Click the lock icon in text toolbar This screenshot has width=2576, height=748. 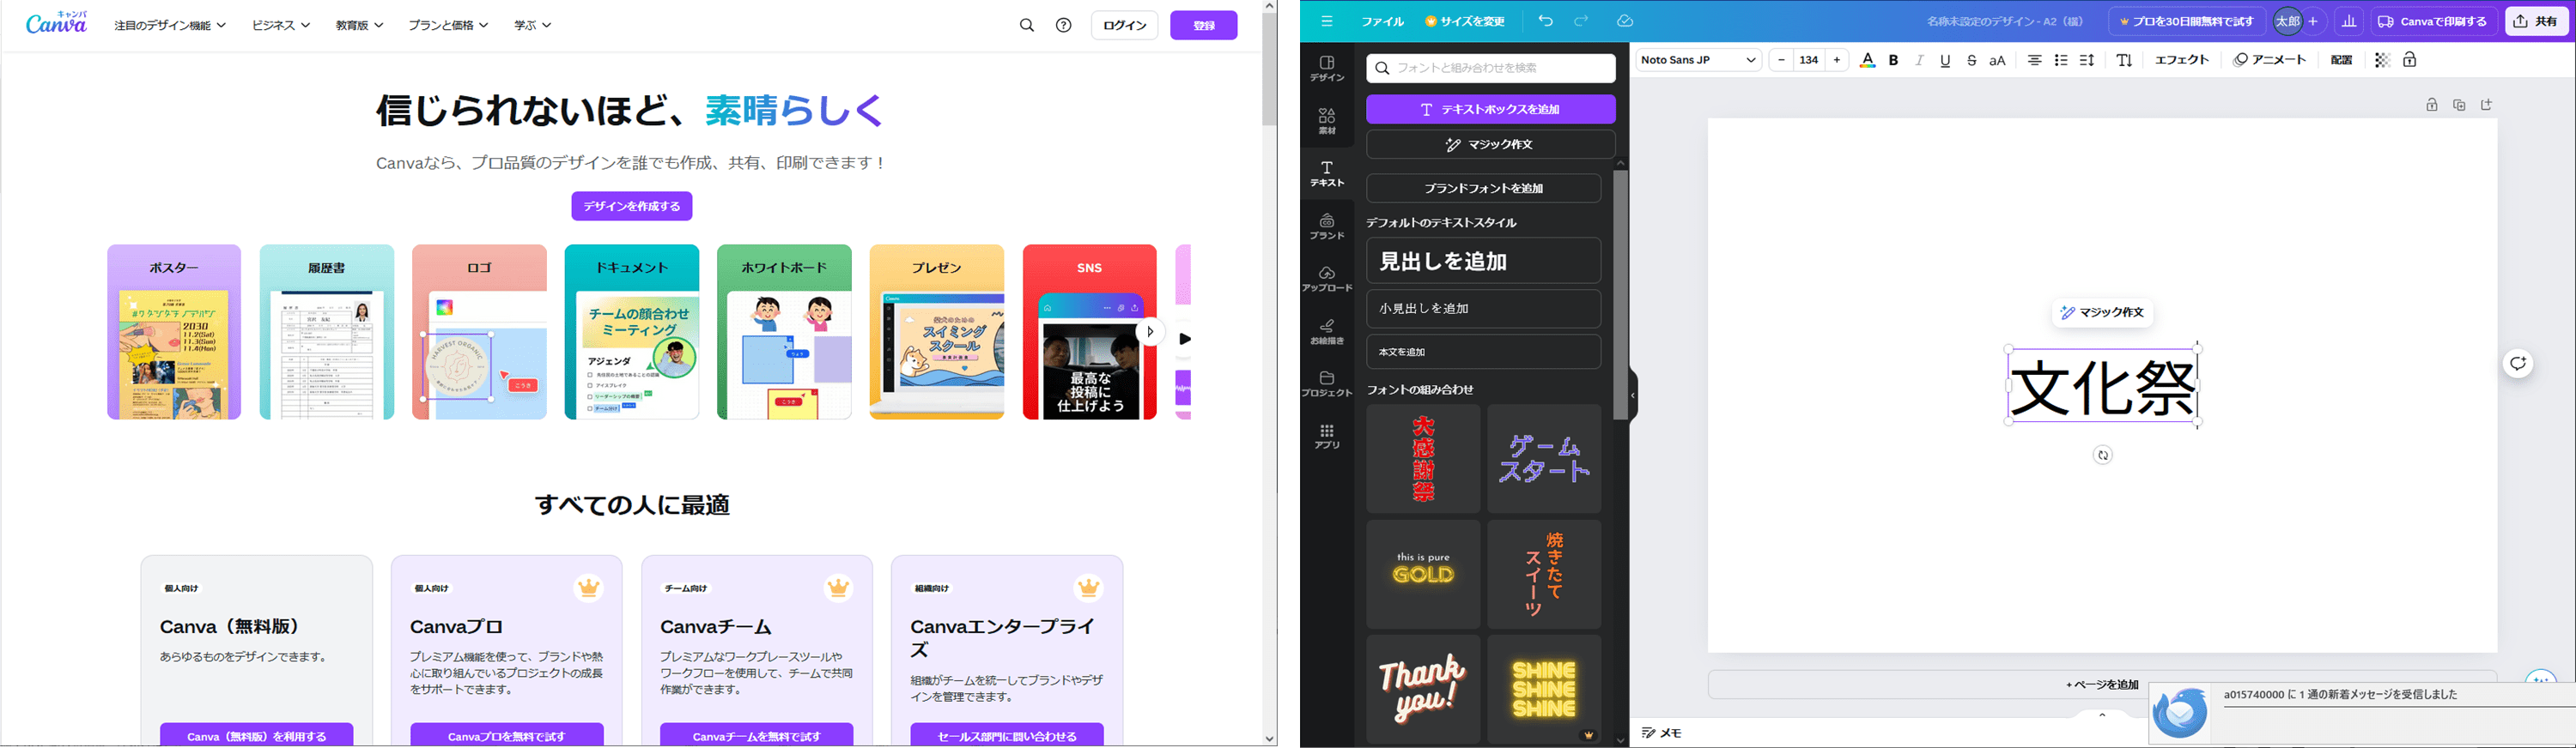[x=2410, y=60]
